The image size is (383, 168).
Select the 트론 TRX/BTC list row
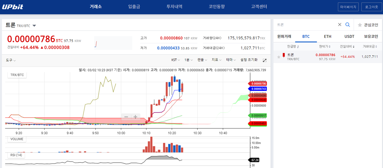(x=328, y=57)
